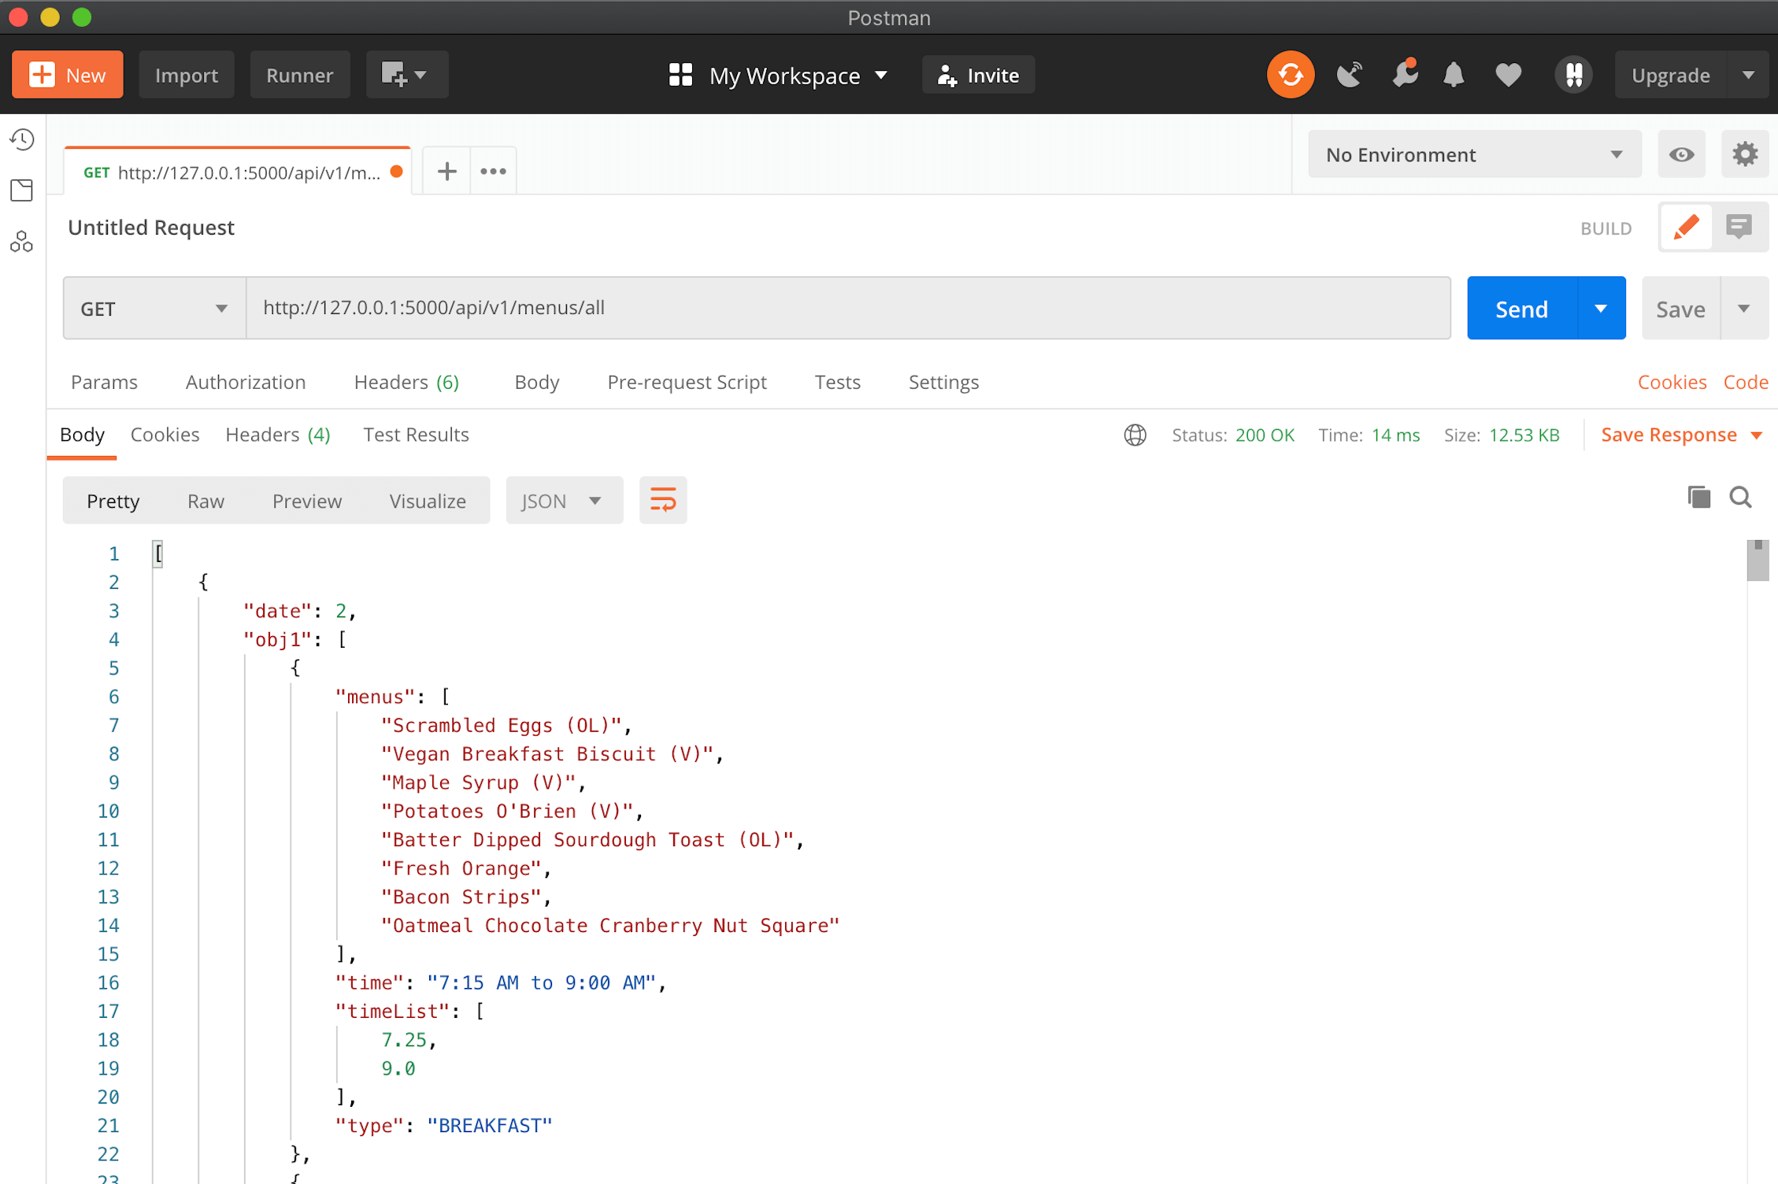Viewport: 1778px width, 1184px height.
Task: Select the GET request tab
Action: [238, 172]
